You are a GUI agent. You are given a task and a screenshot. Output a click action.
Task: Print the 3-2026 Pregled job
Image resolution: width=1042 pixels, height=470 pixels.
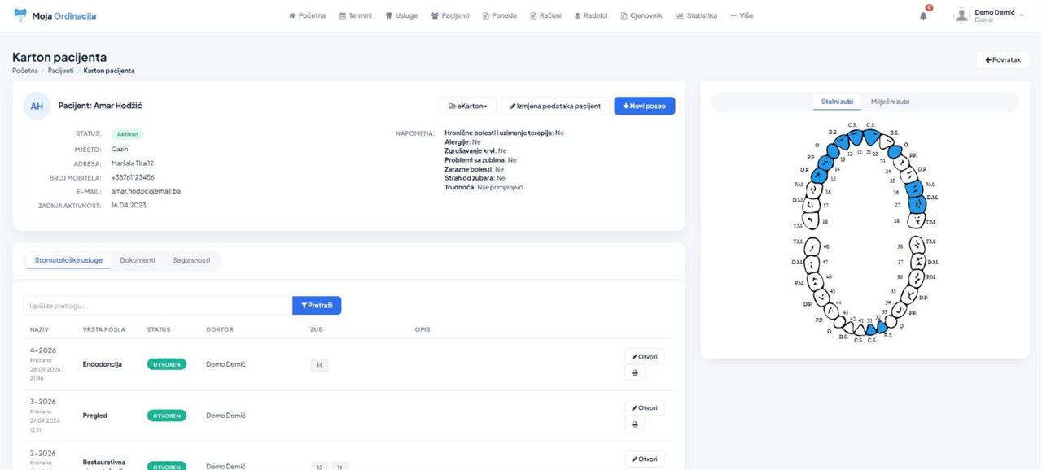634,424
